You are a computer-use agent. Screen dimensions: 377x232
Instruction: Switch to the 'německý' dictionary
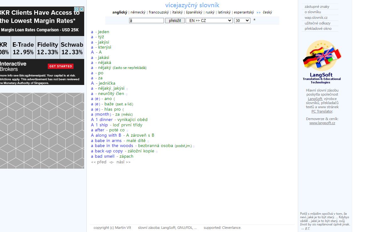click(138, 13)
